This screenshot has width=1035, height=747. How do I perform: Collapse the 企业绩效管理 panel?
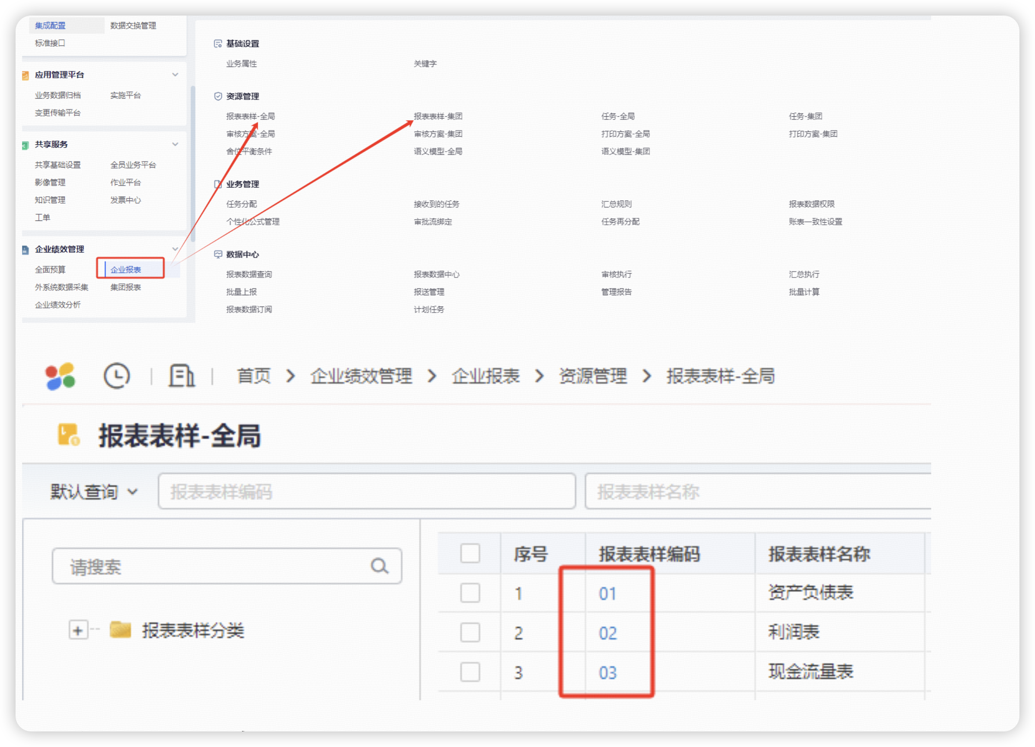click(175, 249)
